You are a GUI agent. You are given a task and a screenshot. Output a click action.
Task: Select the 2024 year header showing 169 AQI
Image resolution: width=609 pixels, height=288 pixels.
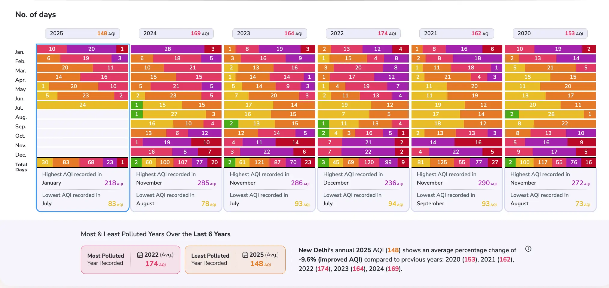click(176, 33)
